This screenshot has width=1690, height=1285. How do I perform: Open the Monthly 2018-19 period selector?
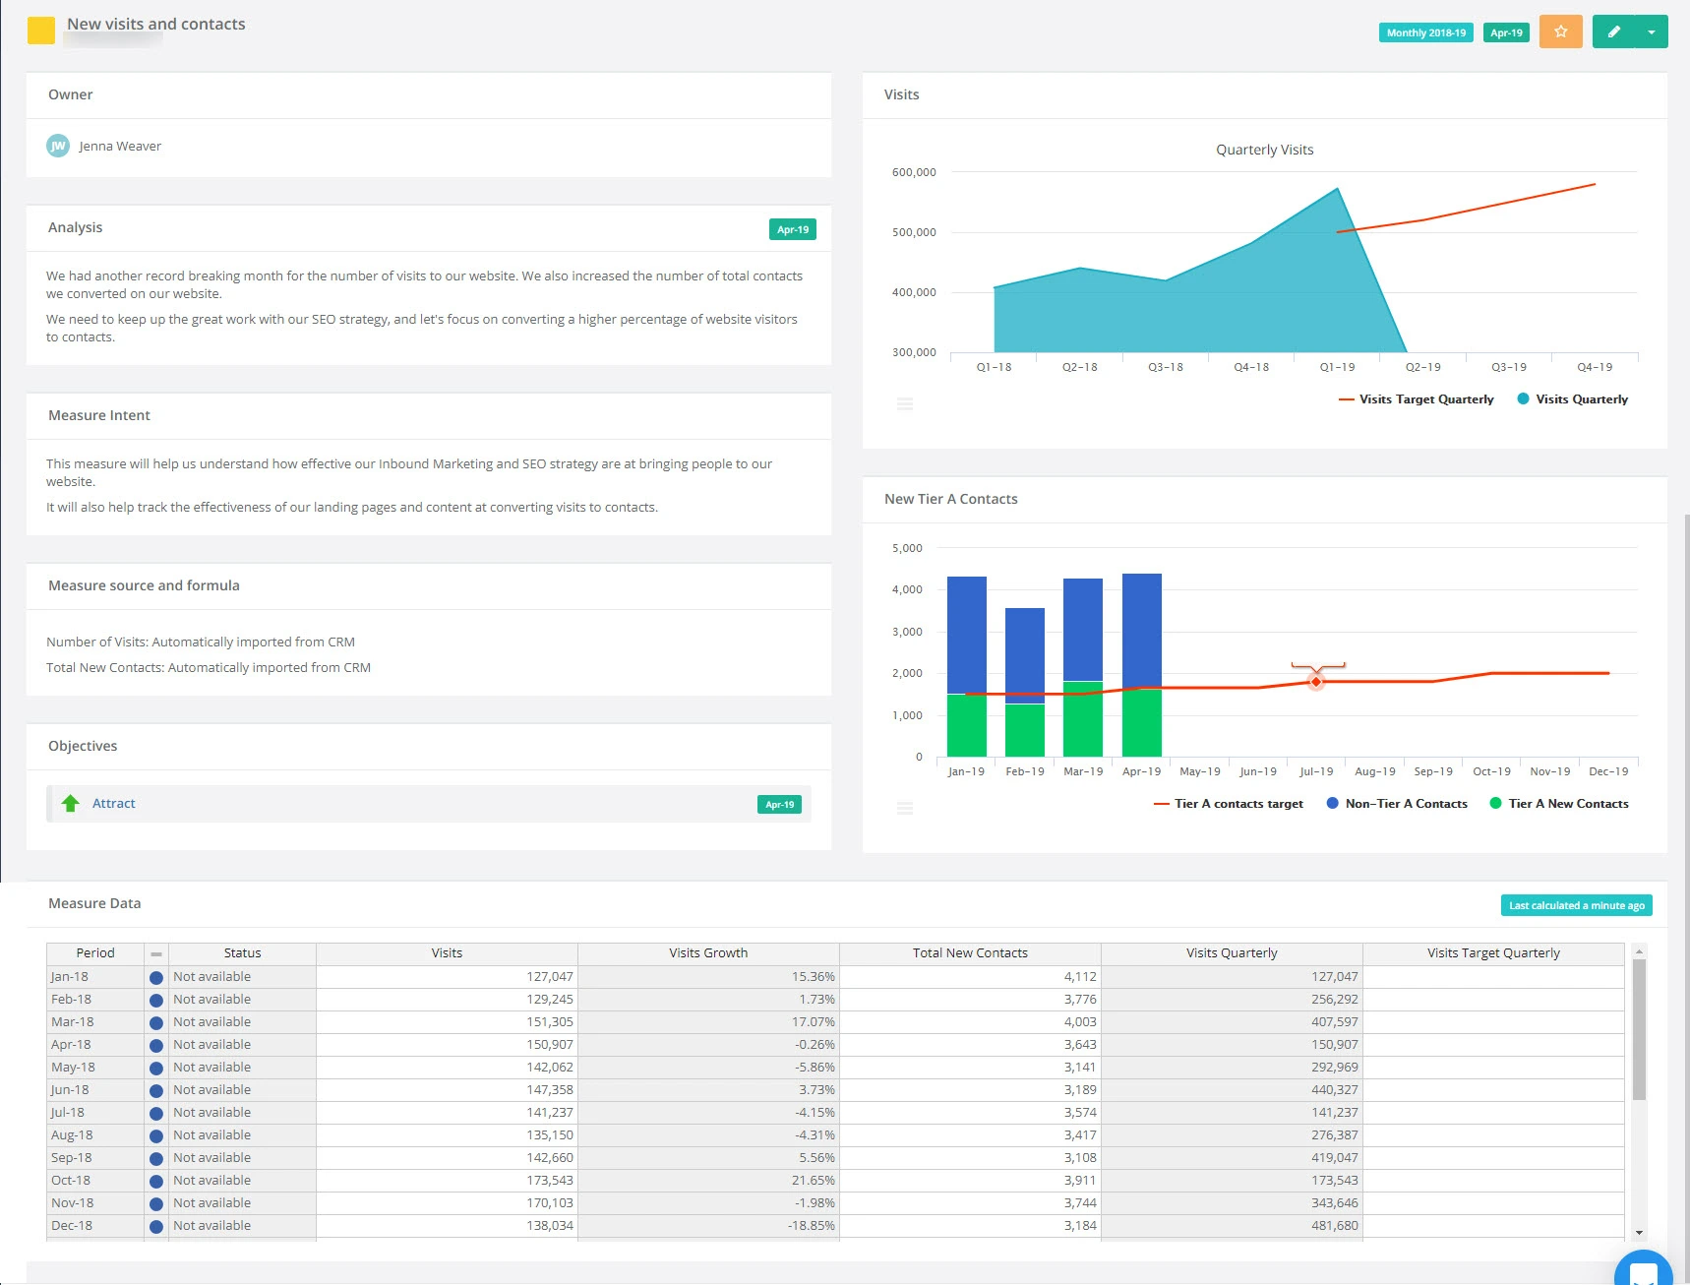1425,31
